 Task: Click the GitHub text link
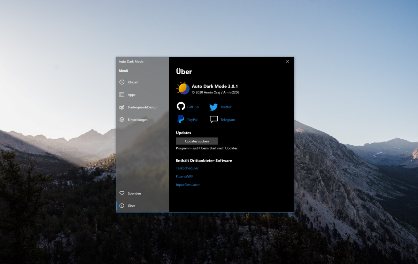pyautogui.click(x=193, y=107)
